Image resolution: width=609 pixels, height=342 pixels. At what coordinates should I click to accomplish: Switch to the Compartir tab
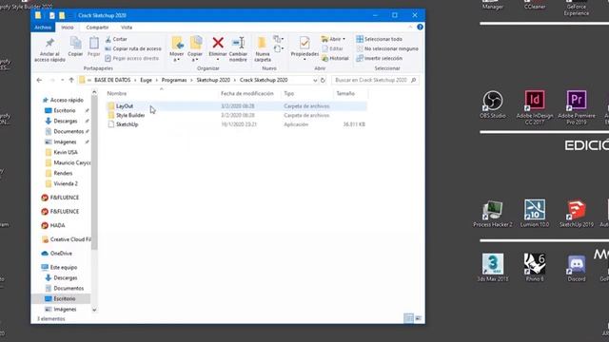click(x=97, y=28)
